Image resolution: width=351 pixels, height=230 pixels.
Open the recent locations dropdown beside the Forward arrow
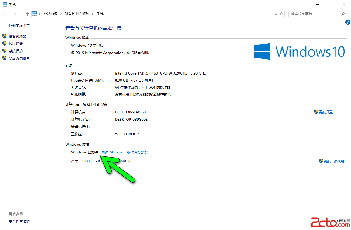point(21,14)
